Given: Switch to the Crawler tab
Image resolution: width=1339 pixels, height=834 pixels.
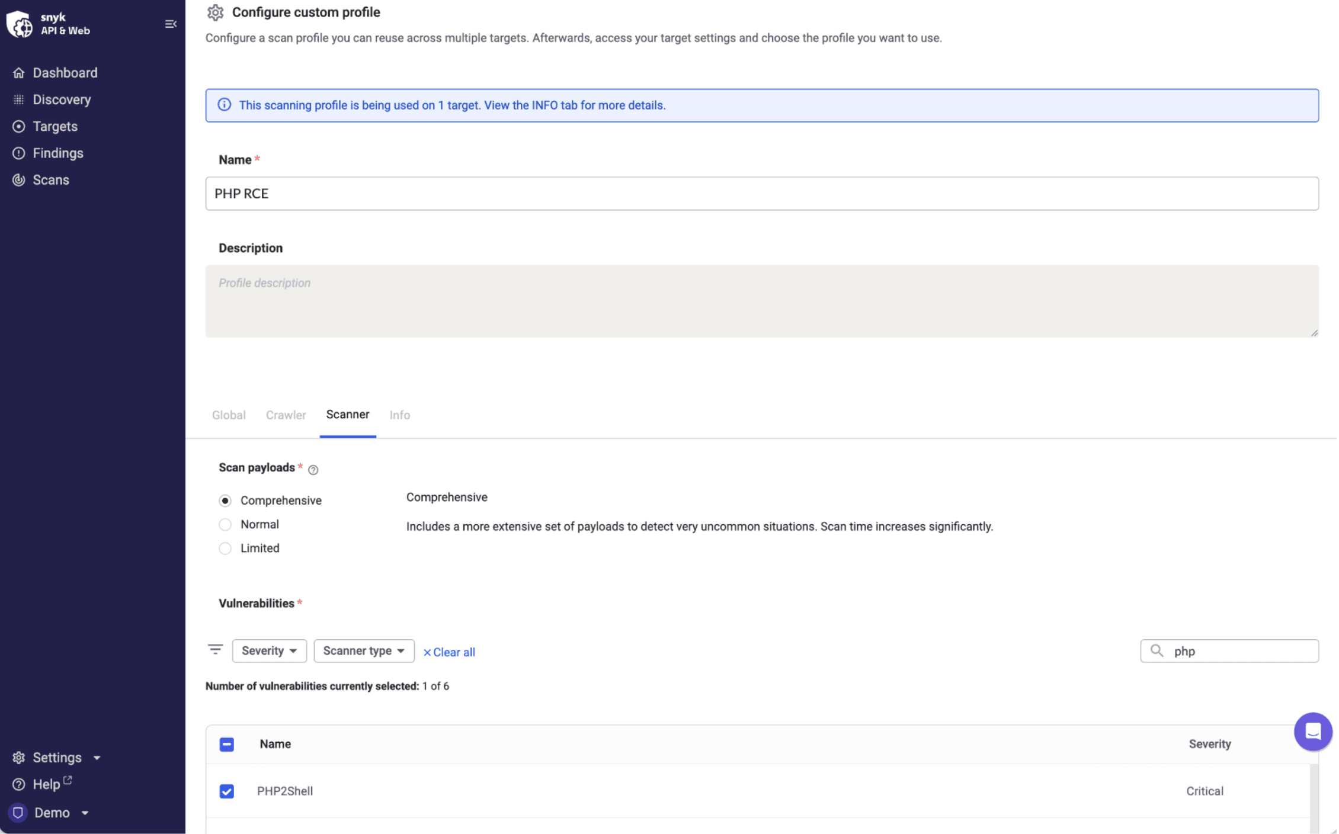Looking at the screenshot, I should (286, 415).
